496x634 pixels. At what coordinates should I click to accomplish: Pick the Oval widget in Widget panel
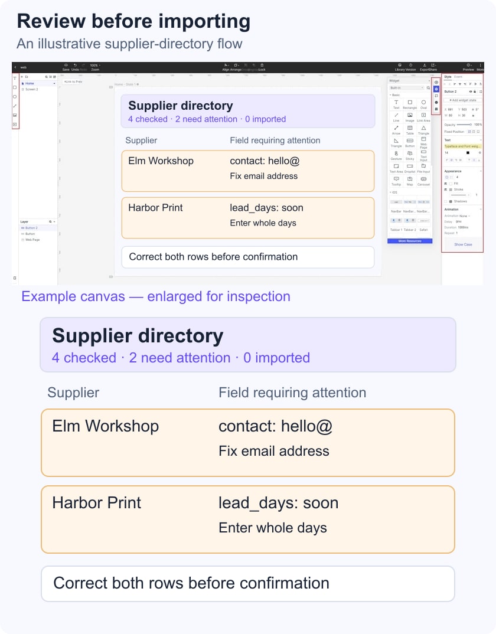point(423,104)
